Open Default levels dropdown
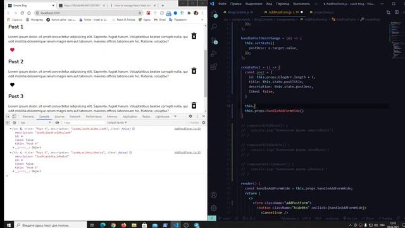Viewport: 405px width, 228px height. click(116, 122)
